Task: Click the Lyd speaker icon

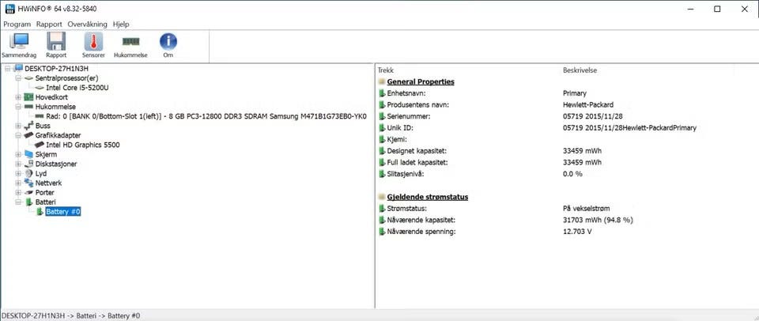Action: click(x=28, y=173)
